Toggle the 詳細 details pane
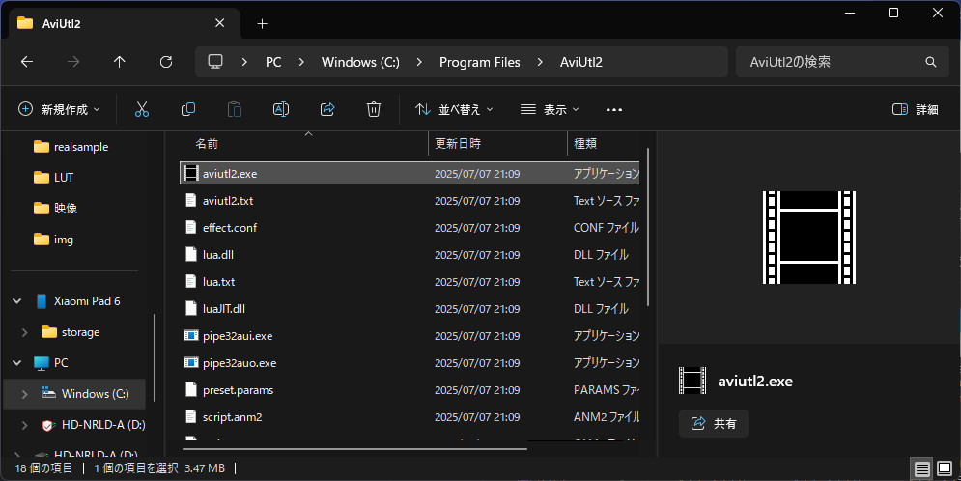961x481 pixels. click(915, 110)
